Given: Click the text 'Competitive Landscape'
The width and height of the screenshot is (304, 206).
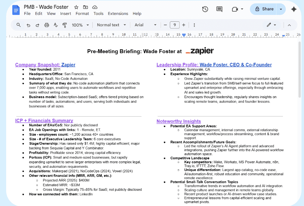Looking at the screenshot, I should [x=190, y=158].
